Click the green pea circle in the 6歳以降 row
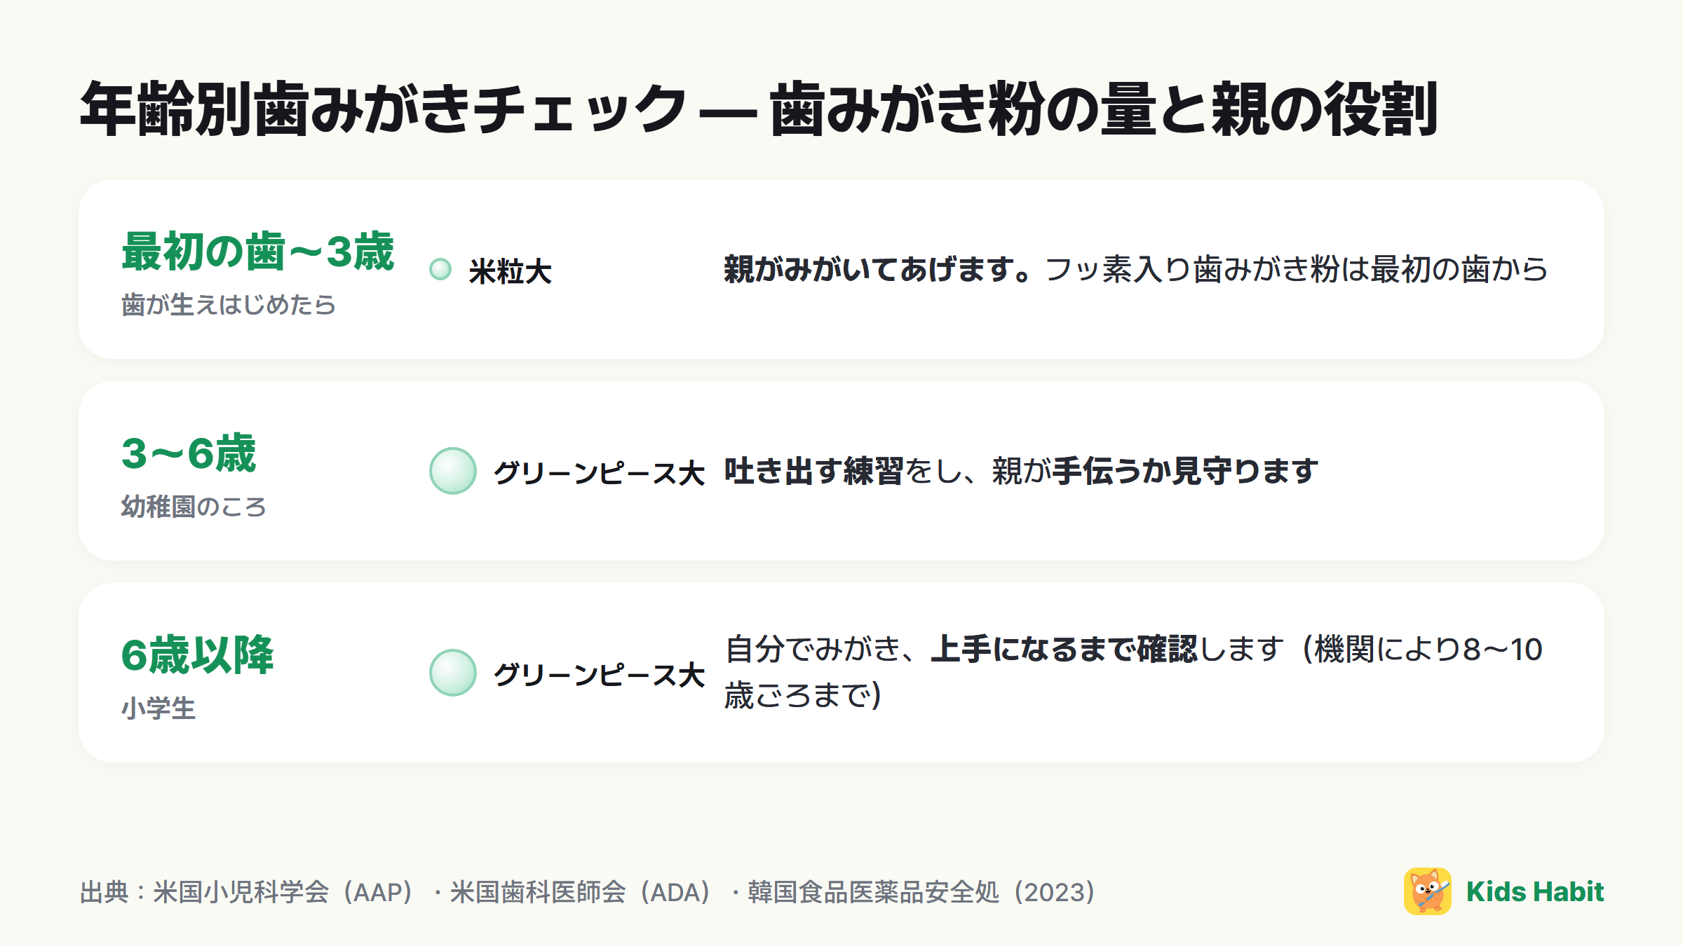The image size is (1683, 946). [x=453, y=673]
